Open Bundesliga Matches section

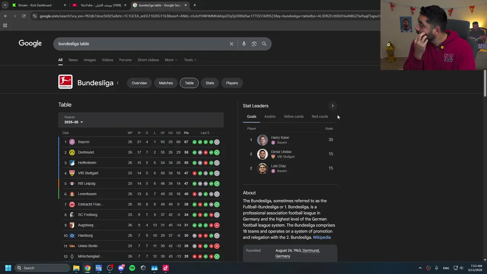point(166,83)
